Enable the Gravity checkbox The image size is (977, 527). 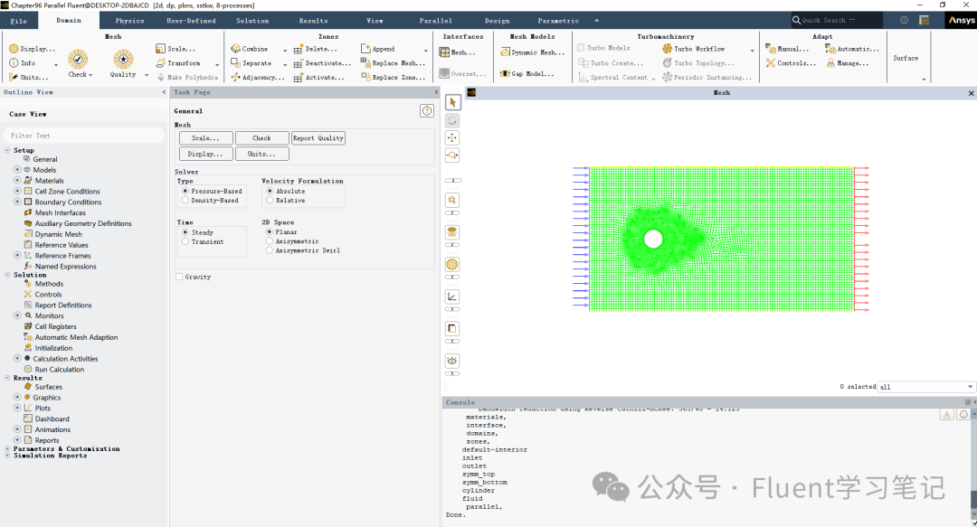pos(179,277)
